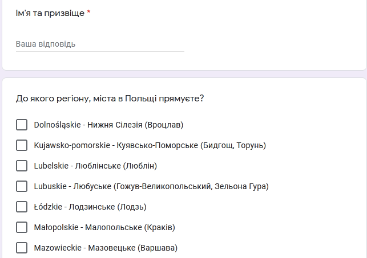Click the "Łódzkie - Лодзинське (Лодзь)" label
367x258 pixels.
click(90, 207)
